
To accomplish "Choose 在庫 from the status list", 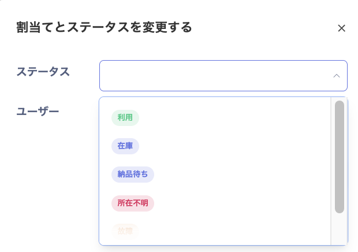I will pyautogui.click(x=125, y=146).
